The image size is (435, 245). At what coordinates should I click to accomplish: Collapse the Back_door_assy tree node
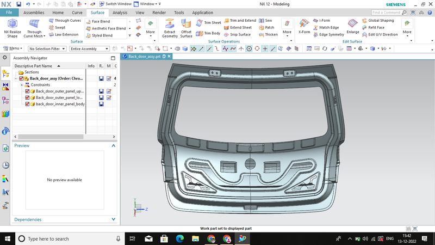pyautogui.click(x=16, y=78)
